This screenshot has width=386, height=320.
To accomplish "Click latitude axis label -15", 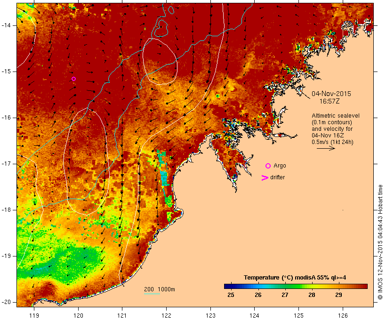I will coord(6,72).
